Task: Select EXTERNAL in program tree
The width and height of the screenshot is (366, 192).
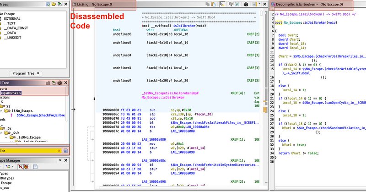Action: (x=12, y=19)
